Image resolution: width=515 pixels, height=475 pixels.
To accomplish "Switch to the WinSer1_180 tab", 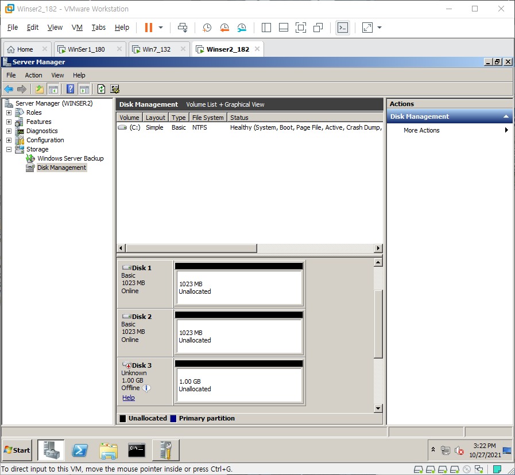I will pyautogui.click(x=86, y=49).
